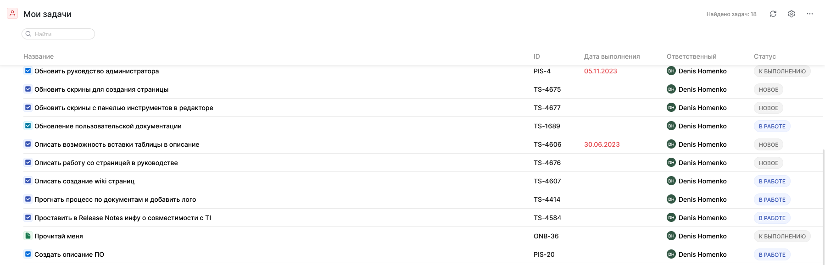Open task Прогнать процесс по документам
The width and height of the screenshot is (825, 265).
coord(115,199)
